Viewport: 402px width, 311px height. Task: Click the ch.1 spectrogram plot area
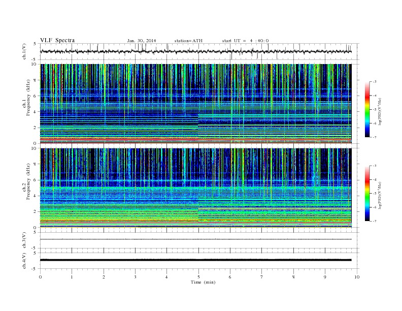196,104
